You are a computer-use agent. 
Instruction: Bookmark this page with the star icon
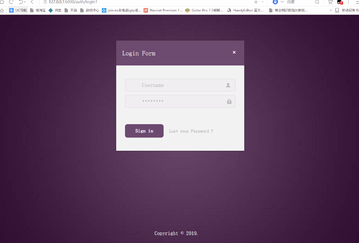click(x=256, y=2)
